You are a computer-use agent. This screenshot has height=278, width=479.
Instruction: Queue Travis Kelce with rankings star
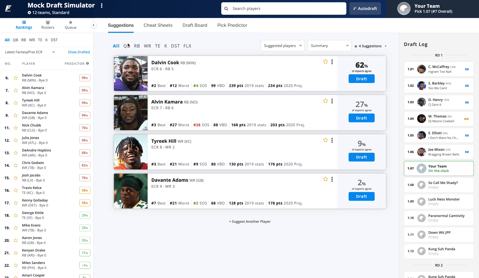click(x=16, y=190)
